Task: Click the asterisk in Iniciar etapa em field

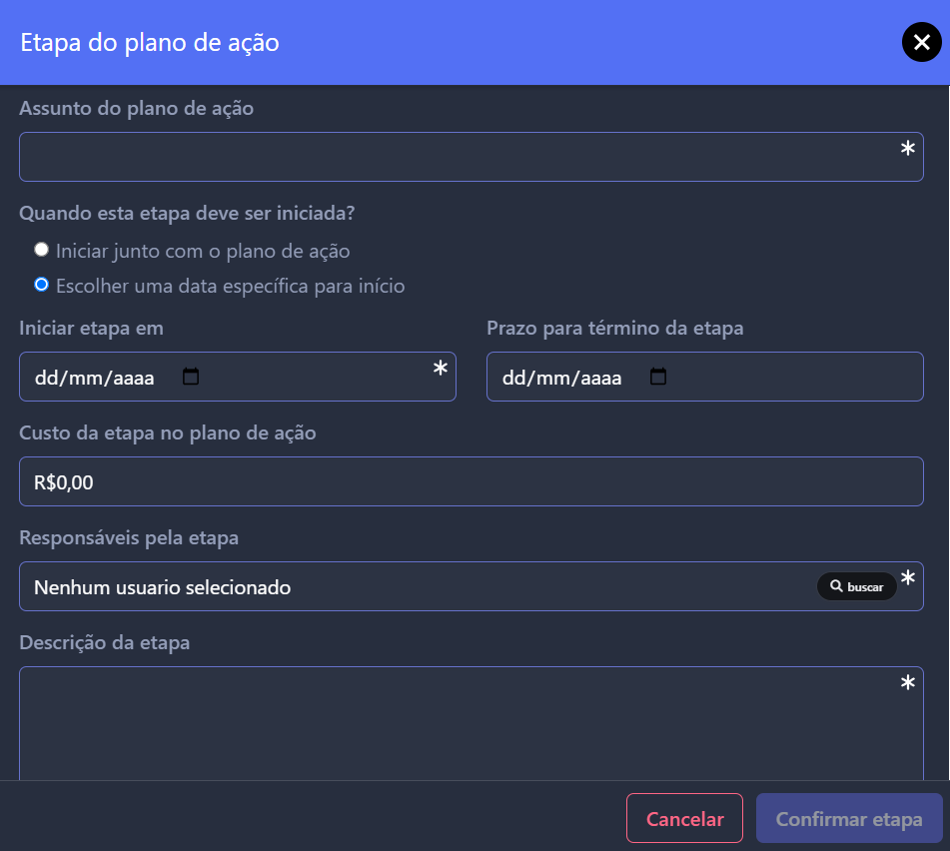Action: pyautogui.click(x=440, y=368)
